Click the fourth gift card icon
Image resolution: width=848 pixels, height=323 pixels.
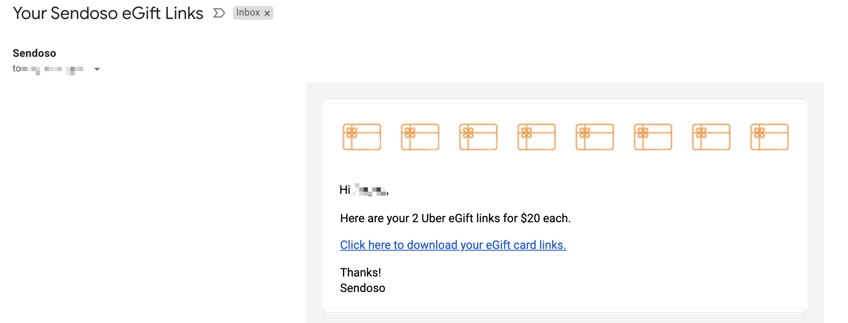click(x=536, y=137)
